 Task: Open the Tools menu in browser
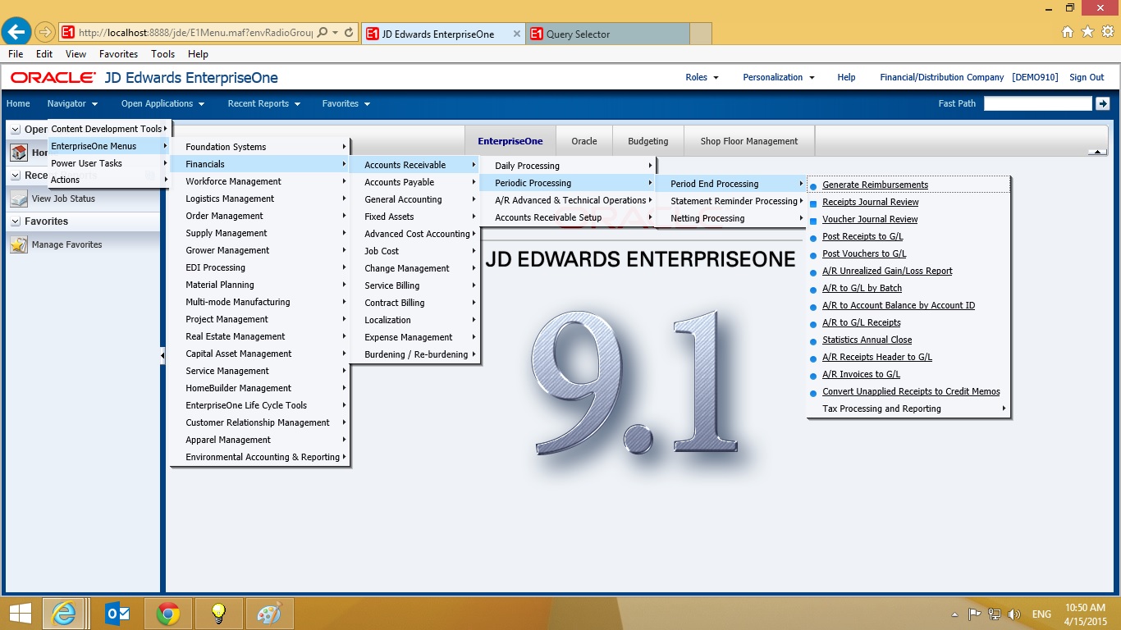162,54
